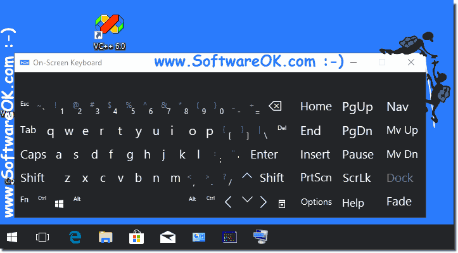Click the blank space bar key

click(x=134, y=202)
